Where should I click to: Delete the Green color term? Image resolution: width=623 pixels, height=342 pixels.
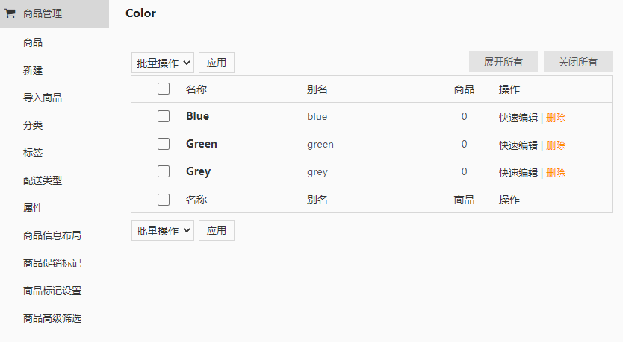(x=556, y=145)
